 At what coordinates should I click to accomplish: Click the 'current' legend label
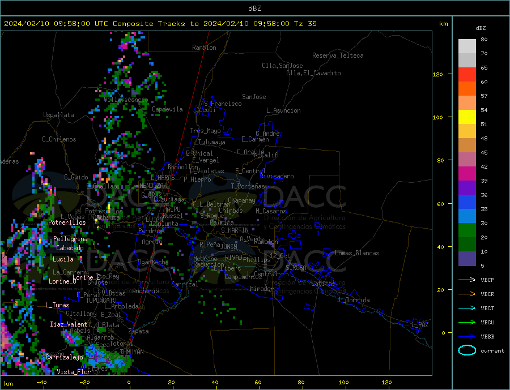pyautogui.click(x=492, y=351)
